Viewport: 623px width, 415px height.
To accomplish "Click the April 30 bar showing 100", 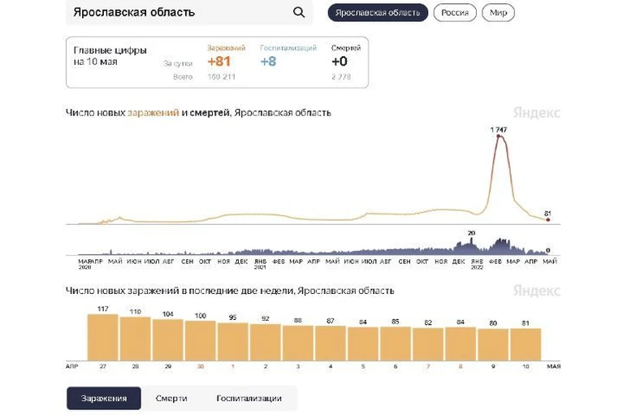I will pos(201,341).
